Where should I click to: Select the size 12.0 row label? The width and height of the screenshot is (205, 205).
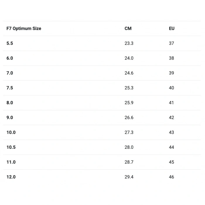pyautogui.click(x=11, y=177)
